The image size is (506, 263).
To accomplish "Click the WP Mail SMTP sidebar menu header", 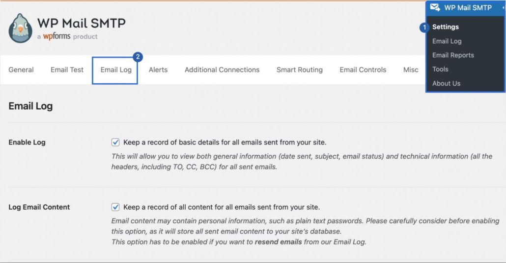I will 466,8.
